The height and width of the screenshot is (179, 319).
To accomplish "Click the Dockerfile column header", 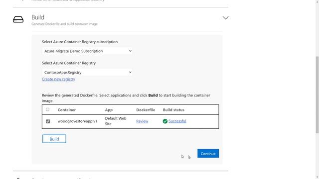I will coord(146,110).
